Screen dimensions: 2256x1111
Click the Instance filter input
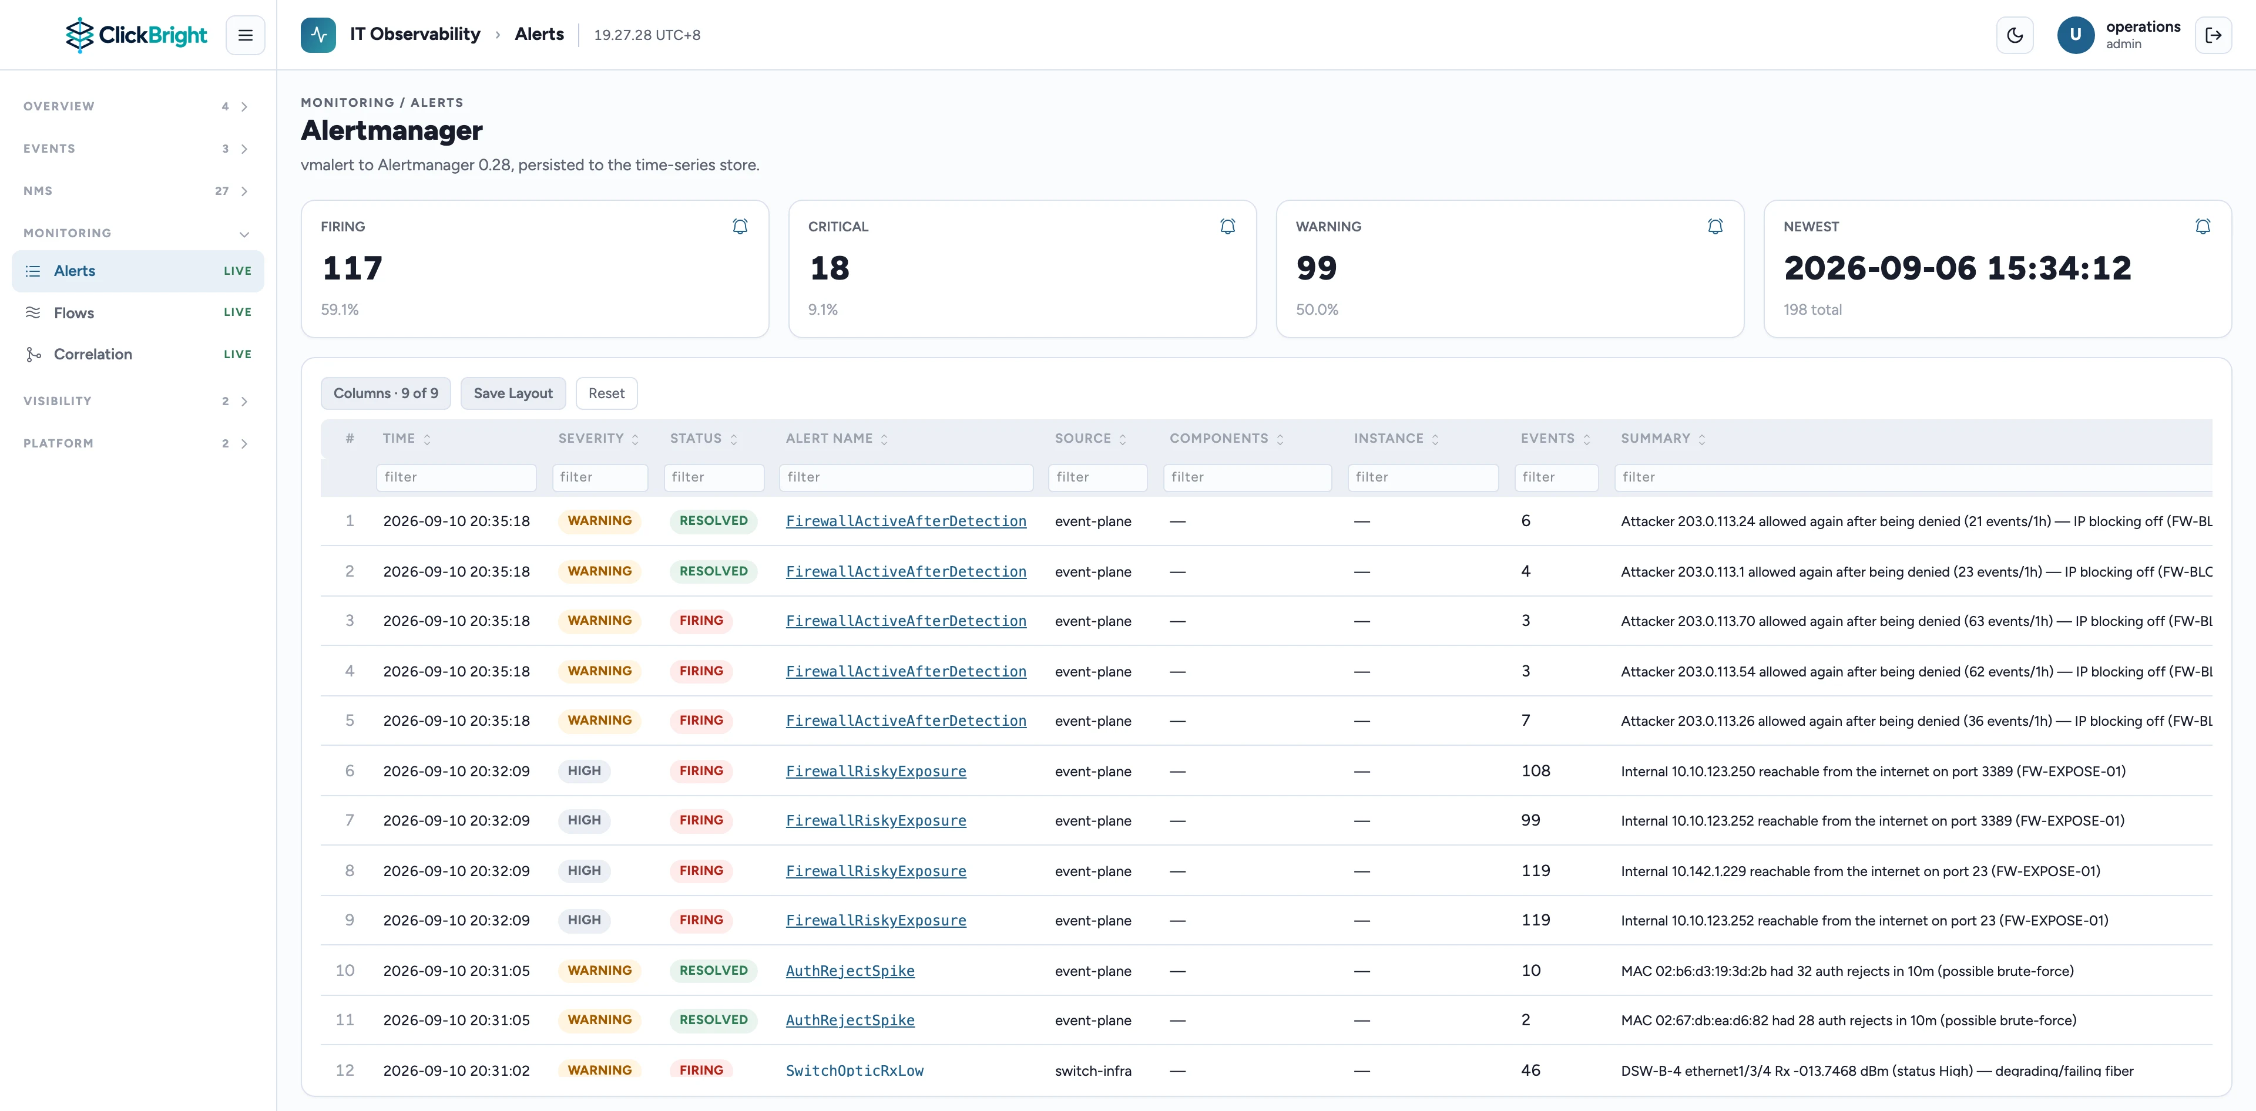tap(1423, 477)
